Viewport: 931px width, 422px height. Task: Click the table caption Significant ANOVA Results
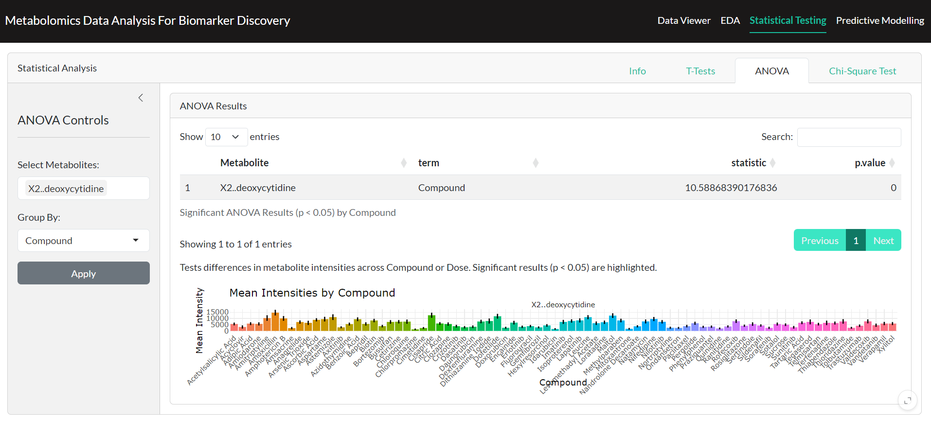tap(287, 212)
